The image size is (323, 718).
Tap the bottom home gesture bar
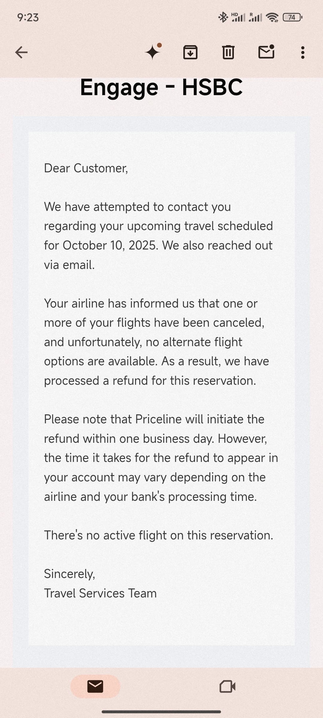pyautogui.click(x=161, y=712)
